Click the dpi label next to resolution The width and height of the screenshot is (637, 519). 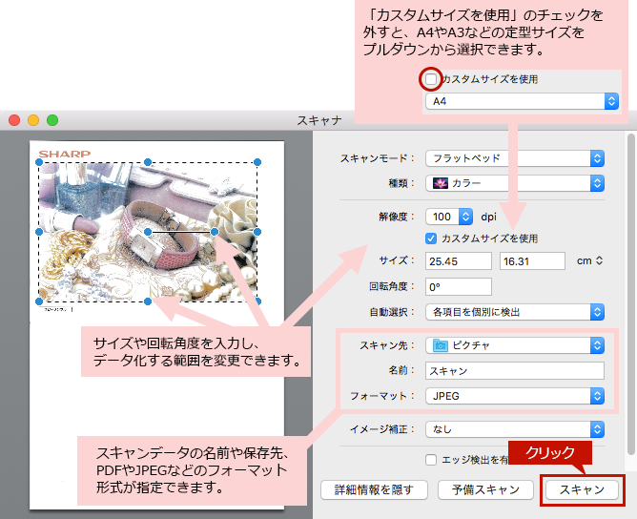tap(489, 217)
